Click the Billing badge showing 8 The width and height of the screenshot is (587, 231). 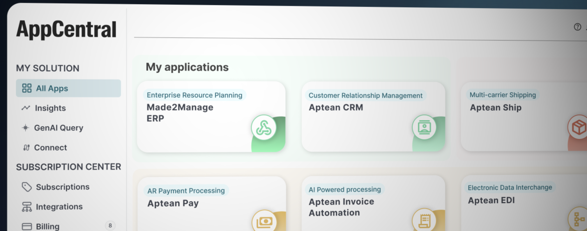coord(110,225)
